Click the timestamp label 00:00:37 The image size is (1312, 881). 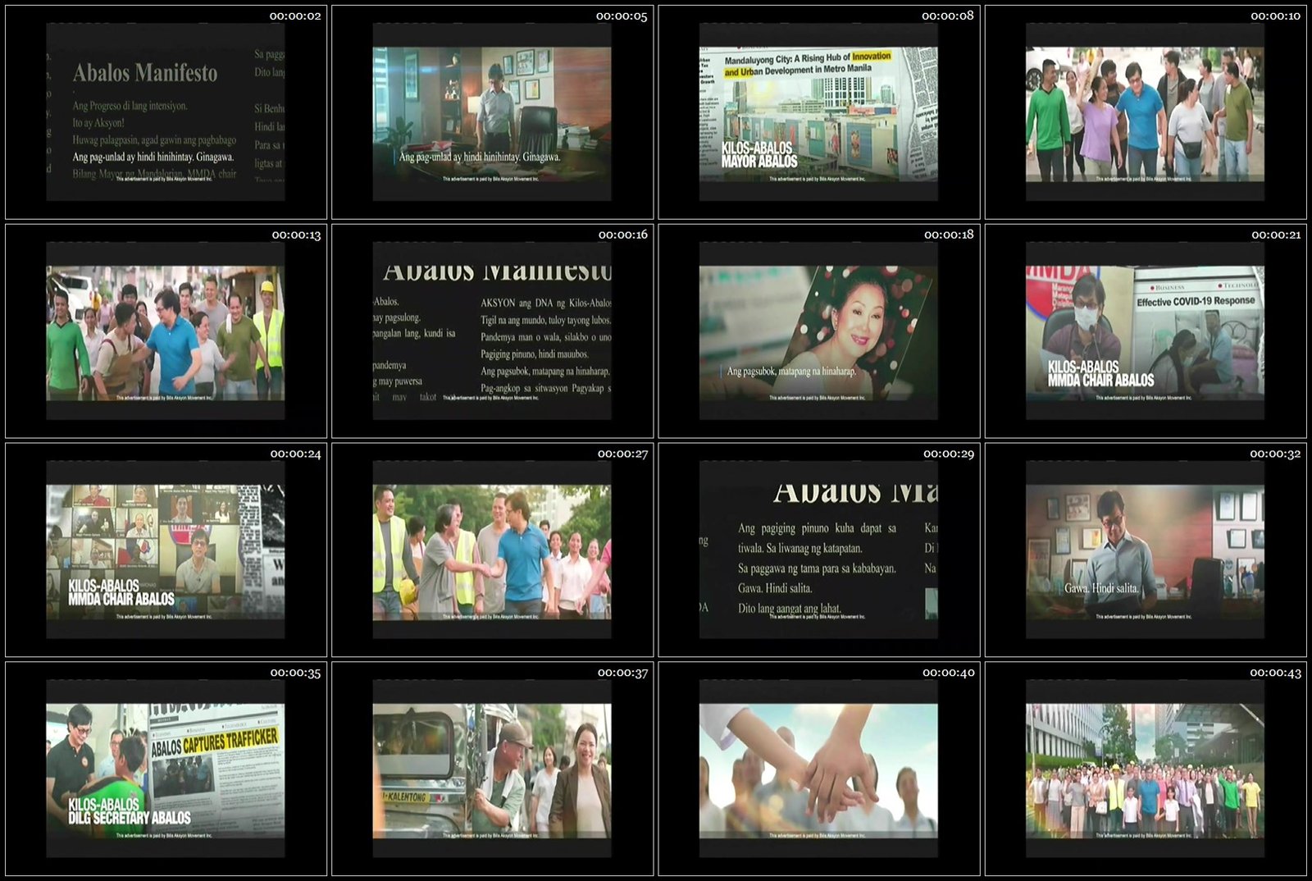(622, 673)
